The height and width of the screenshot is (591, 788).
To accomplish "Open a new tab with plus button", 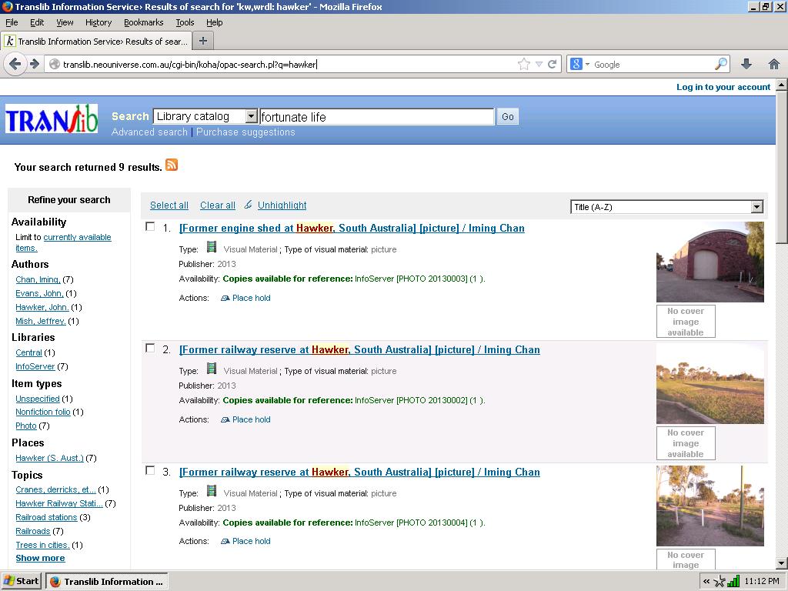I will click(x=203, y=41).
